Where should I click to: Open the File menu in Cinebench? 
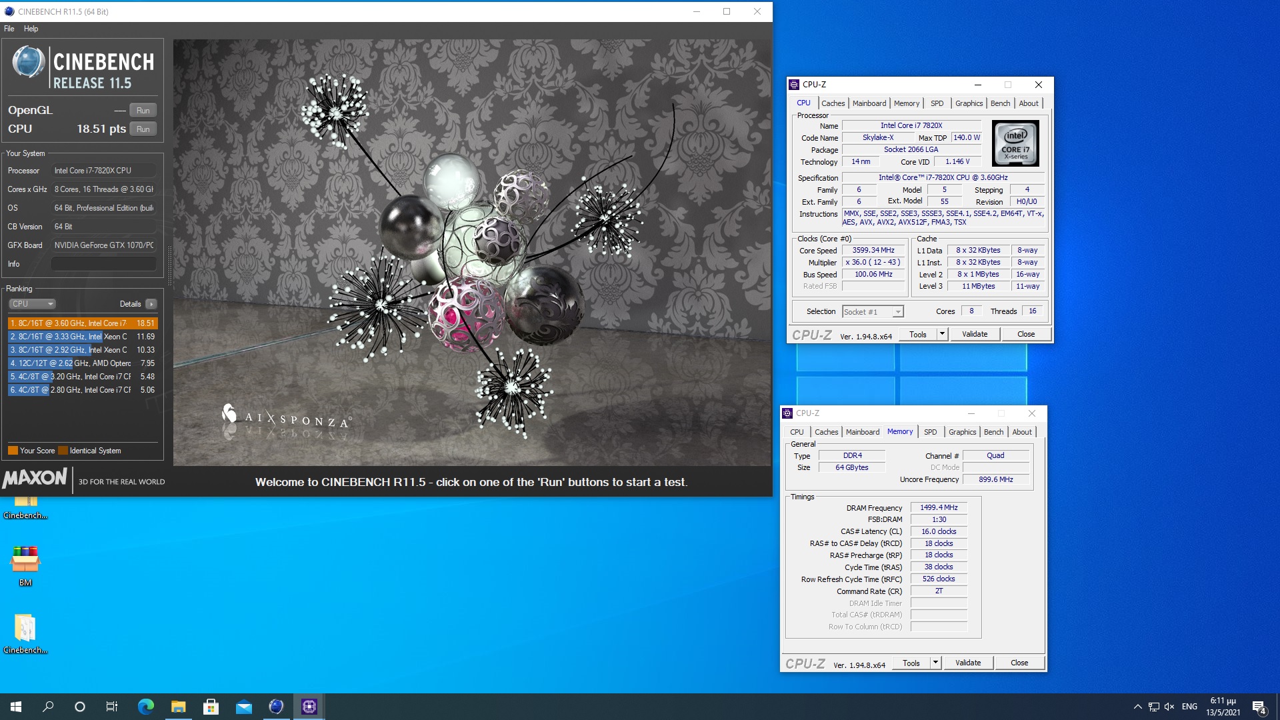[x=9, y=29]
